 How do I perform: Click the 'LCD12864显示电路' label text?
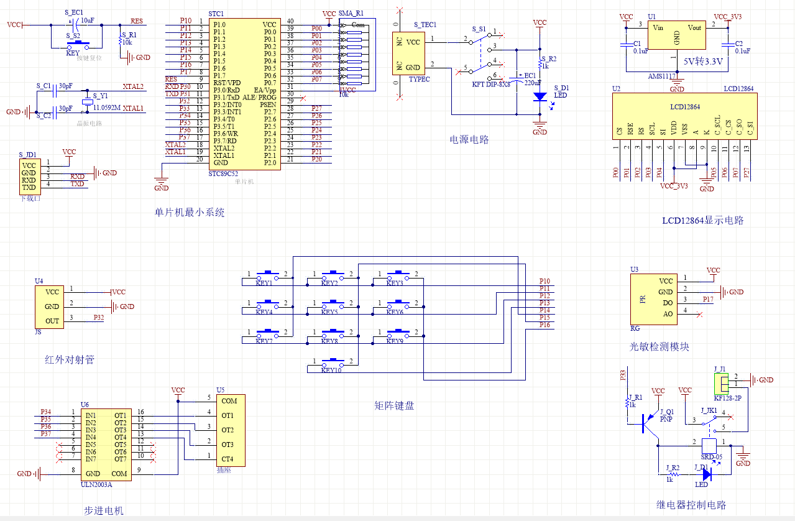[702, 221]
